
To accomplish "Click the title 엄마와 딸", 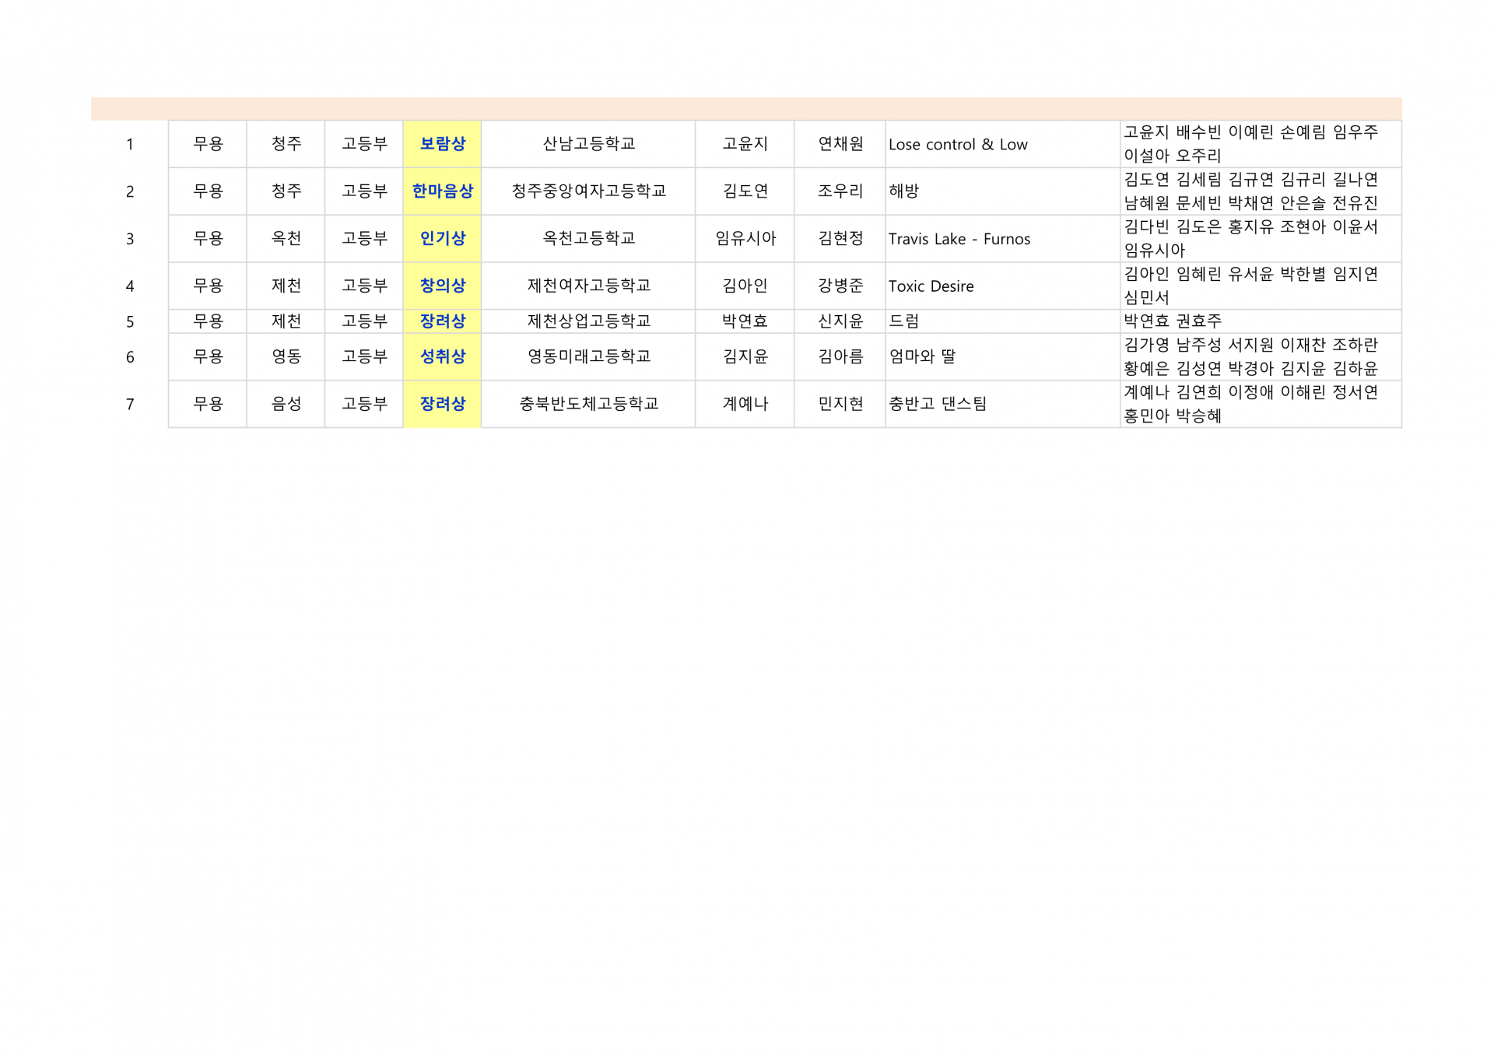I will click(922, 356).
